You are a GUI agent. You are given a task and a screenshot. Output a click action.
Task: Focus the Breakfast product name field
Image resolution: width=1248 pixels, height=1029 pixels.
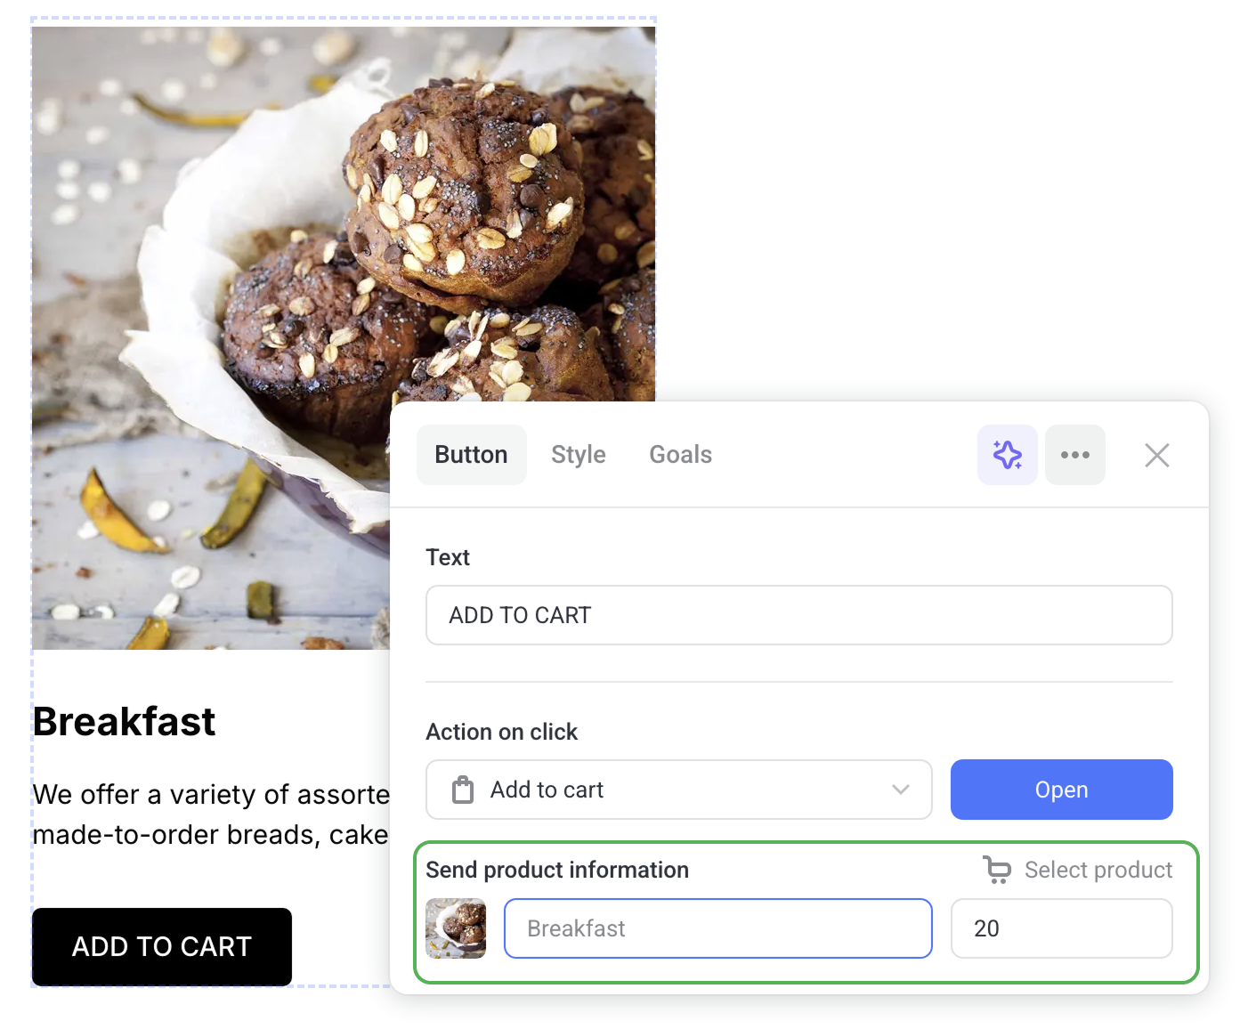click(x=717, y=928)
